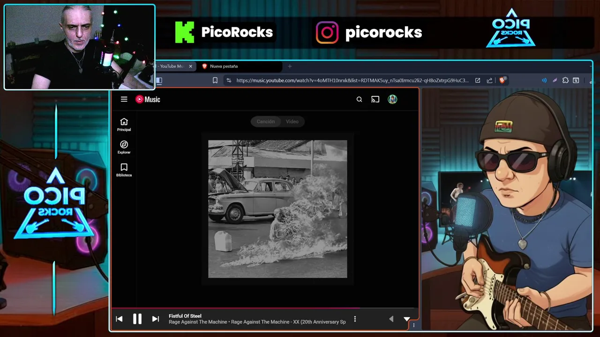Pause the playing song
Image resolution: width=600 pixels, height=337 pixels.
point(137,319)
